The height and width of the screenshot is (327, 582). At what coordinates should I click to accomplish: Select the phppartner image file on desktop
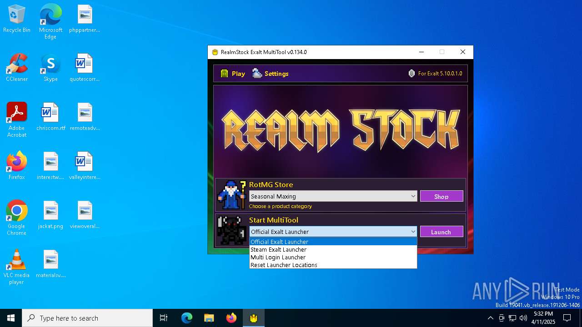[85, 19]
